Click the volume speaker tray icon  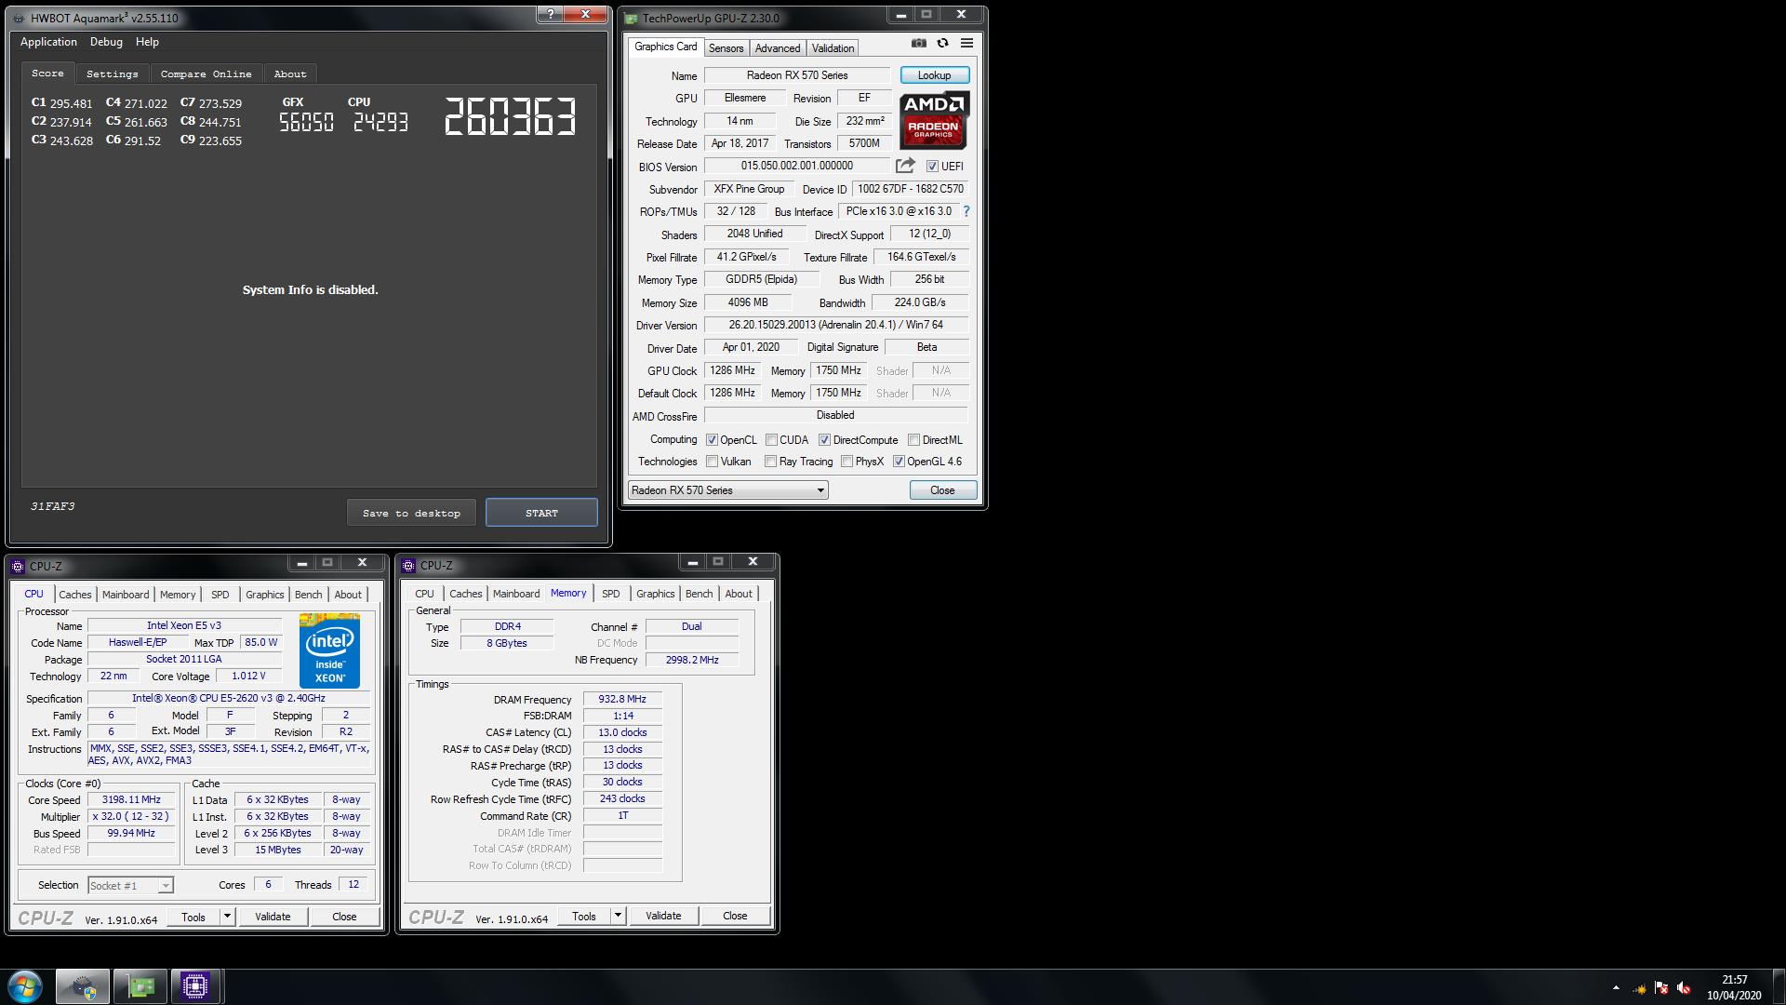1684,988
